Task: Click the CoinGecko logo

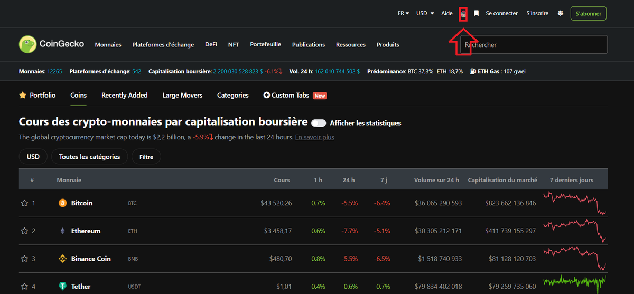Action: (x=51, y=44)
